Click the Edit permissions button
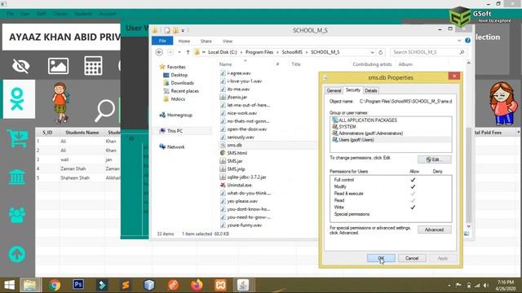This screenshot has width=522, height=293. (435, 160)
